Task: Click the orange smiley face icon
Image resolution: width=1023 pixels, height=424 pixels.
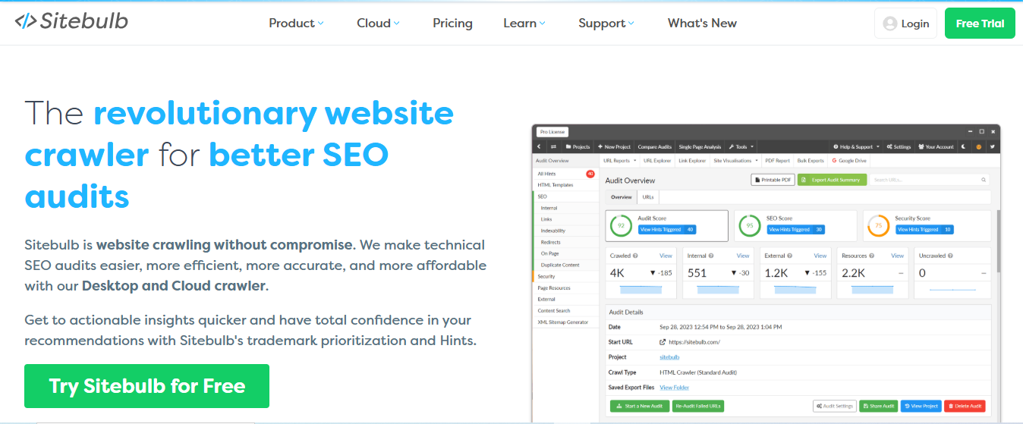Action: [x=978, y=146]
